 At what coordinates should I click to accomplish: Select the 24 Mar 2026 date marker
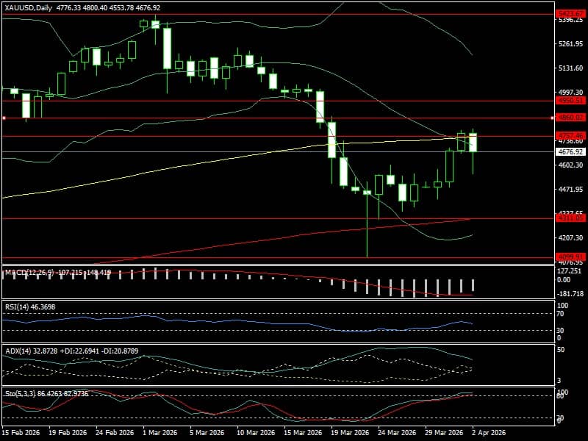(395, 434)
